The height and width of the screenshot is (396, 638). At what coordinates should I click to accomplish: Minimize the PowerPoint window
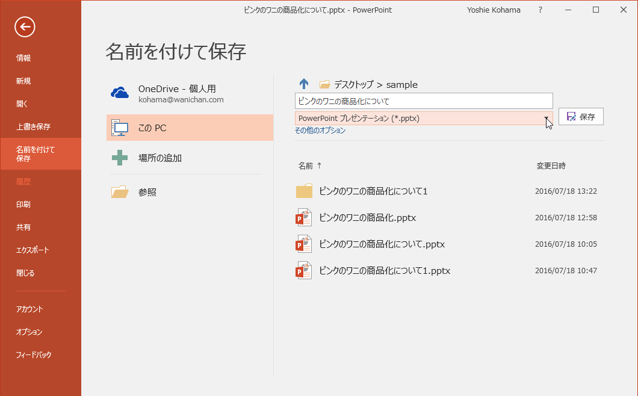tap(568, 10)
